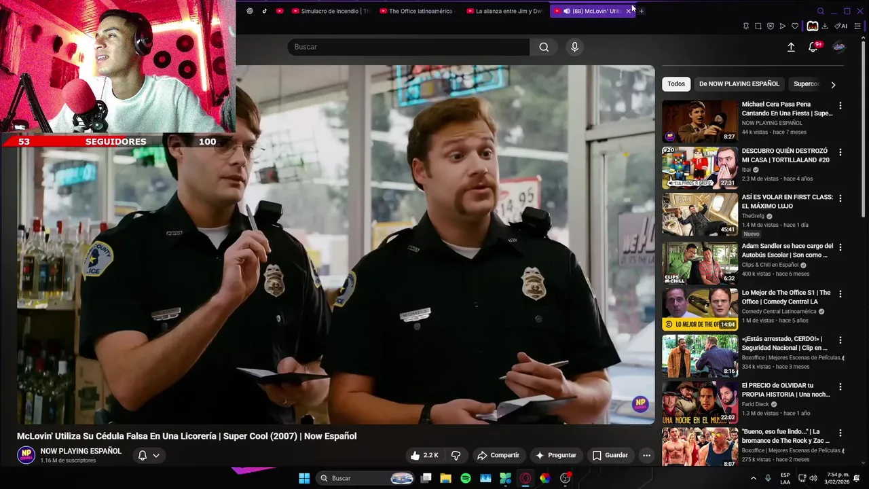
Task: Switch to the Simulacro de Incendio tab
Action: click(x=331, y=11)
